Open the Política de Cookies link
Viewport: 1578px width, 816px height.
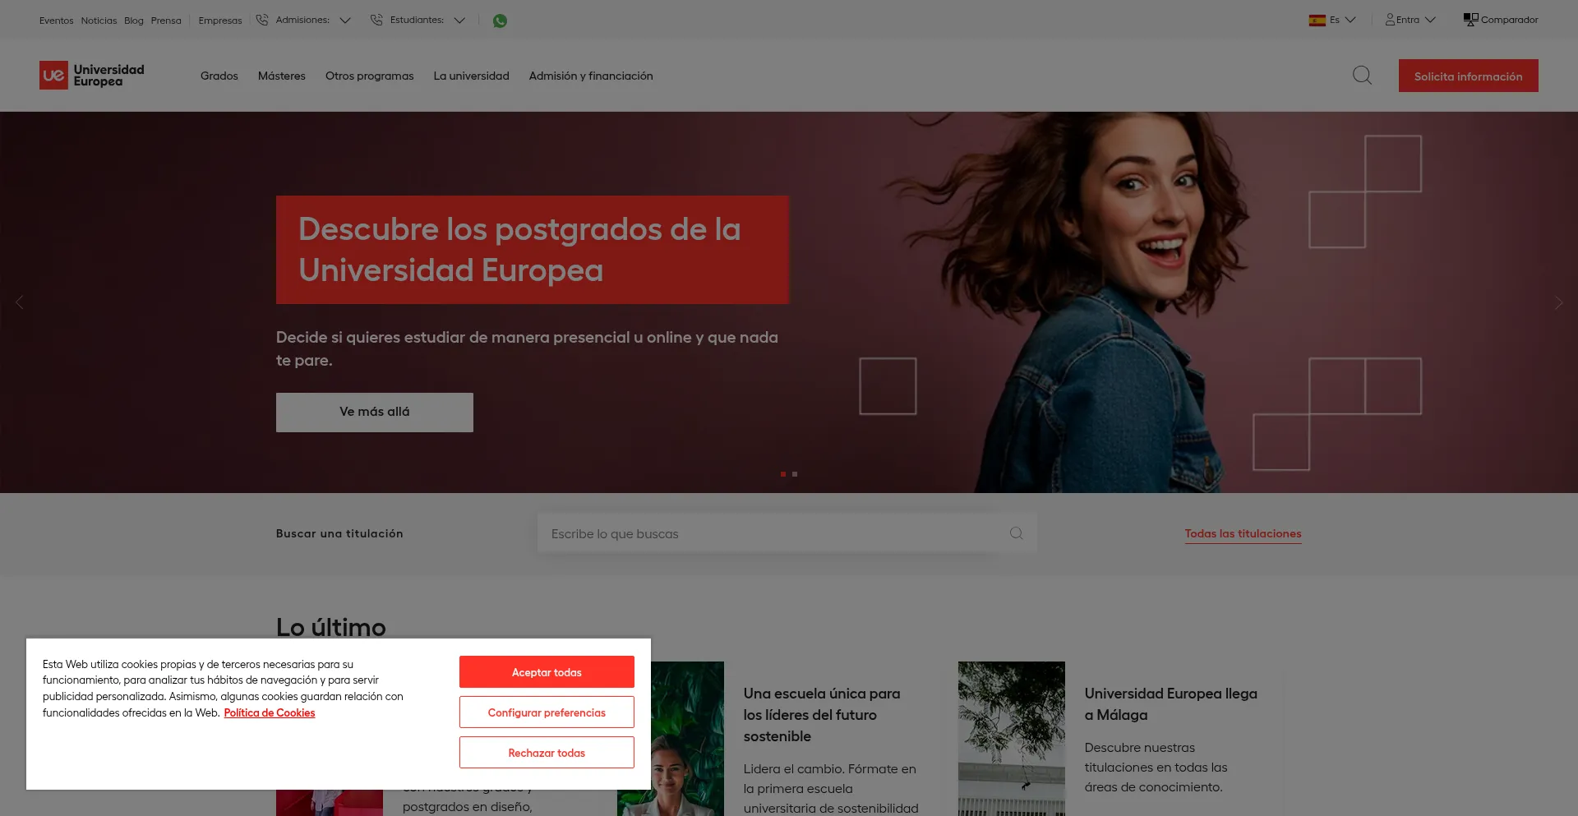point(270,713)
